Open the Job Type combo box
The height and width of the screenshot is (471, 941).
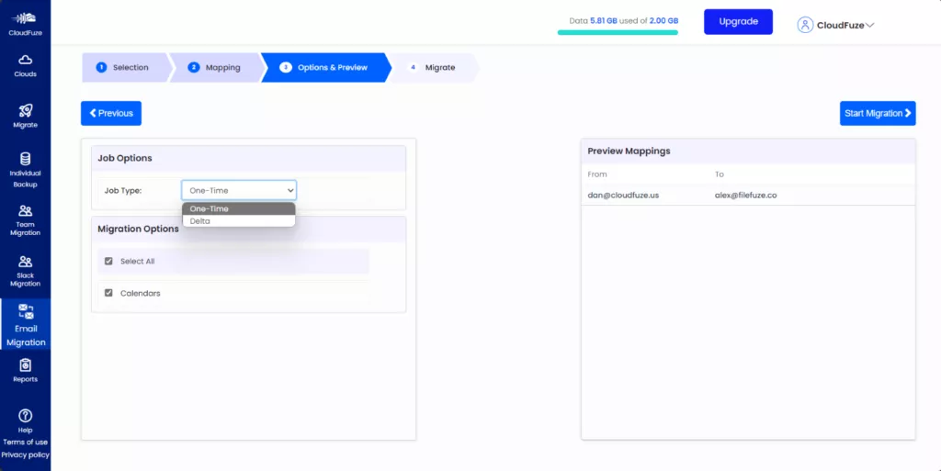click(x=239, y=191)
